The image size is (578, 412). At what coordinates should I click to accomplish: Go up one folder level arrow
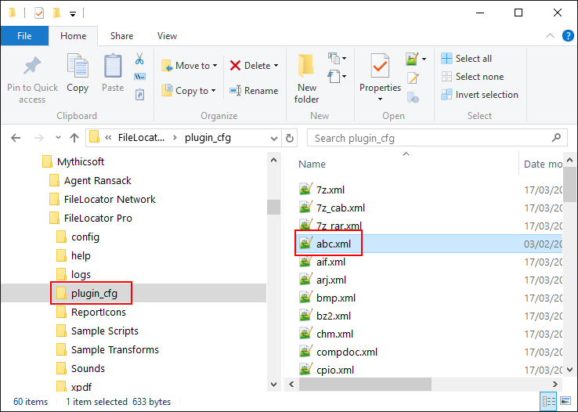pos(74,138)
